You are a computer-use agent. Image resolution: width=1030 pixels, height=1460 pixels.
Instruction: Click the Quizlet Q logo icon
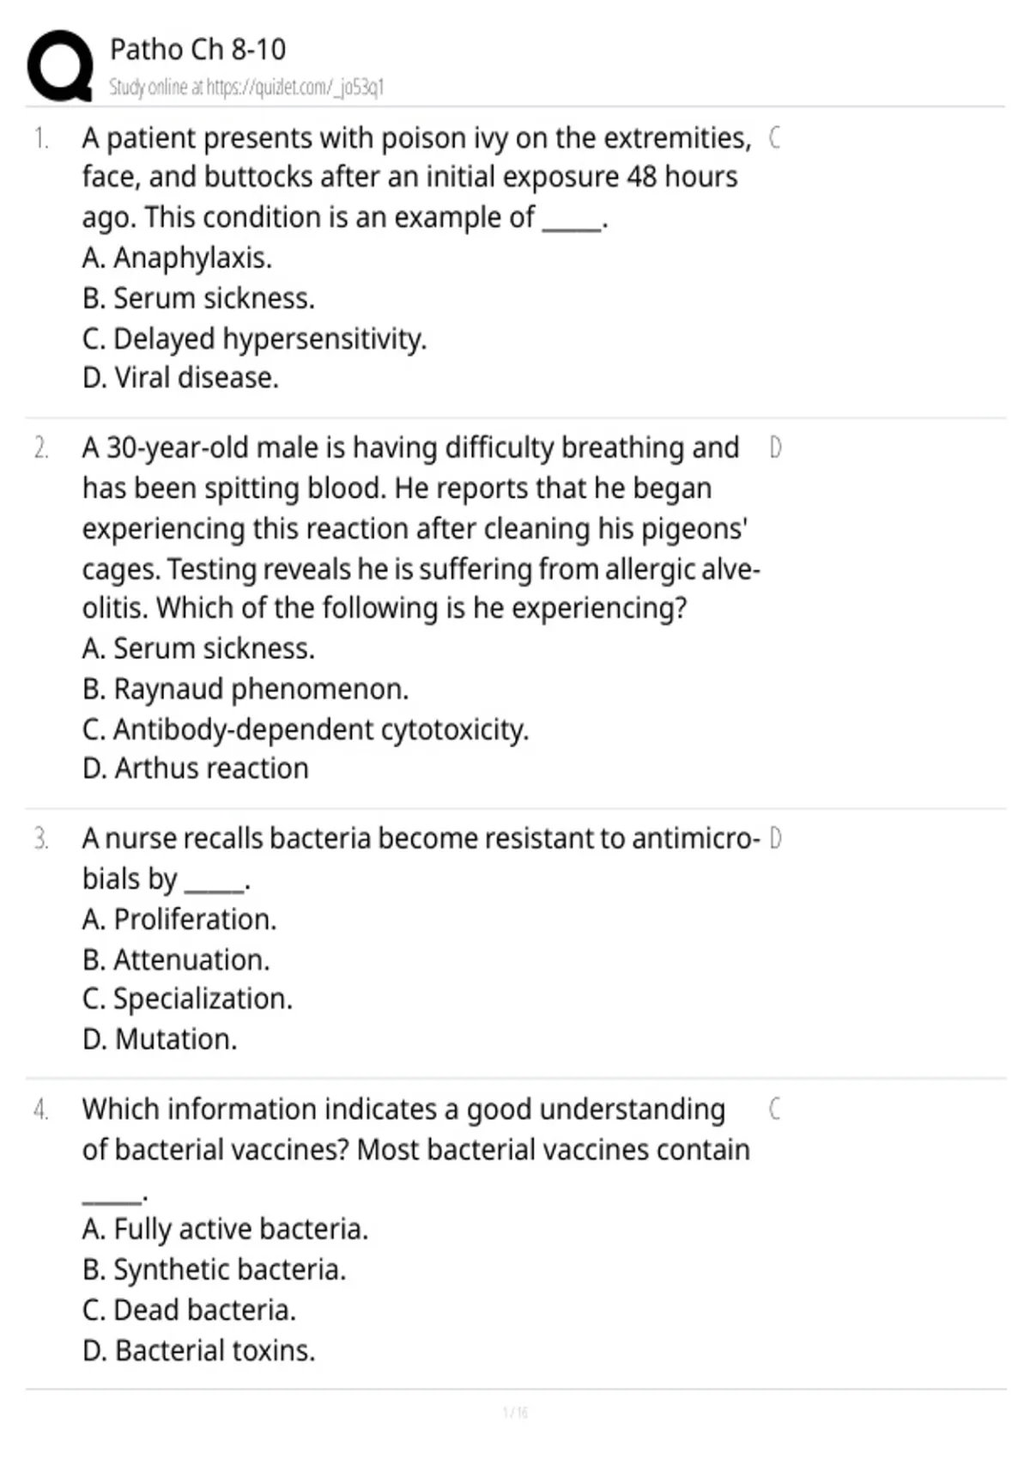pos(60,66)
